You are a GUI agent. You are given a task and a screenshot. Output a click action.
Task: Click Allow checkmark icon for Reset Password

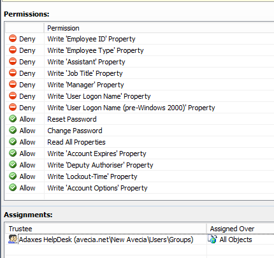[x=13, y=119]
